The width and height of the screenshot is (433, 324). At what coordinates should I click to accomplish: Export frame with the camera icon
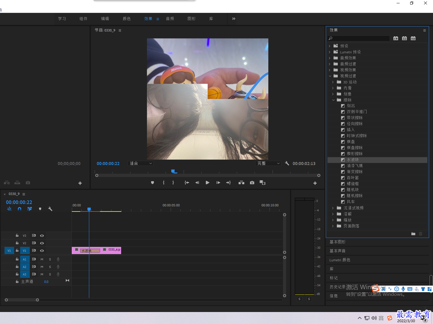[252, 183]
